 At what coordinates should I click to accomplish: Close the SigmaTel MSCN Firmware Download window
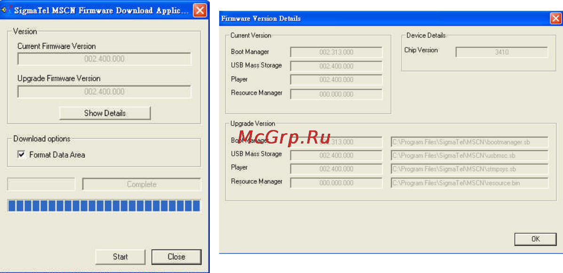pyautogui.click(x=199, y=10)
